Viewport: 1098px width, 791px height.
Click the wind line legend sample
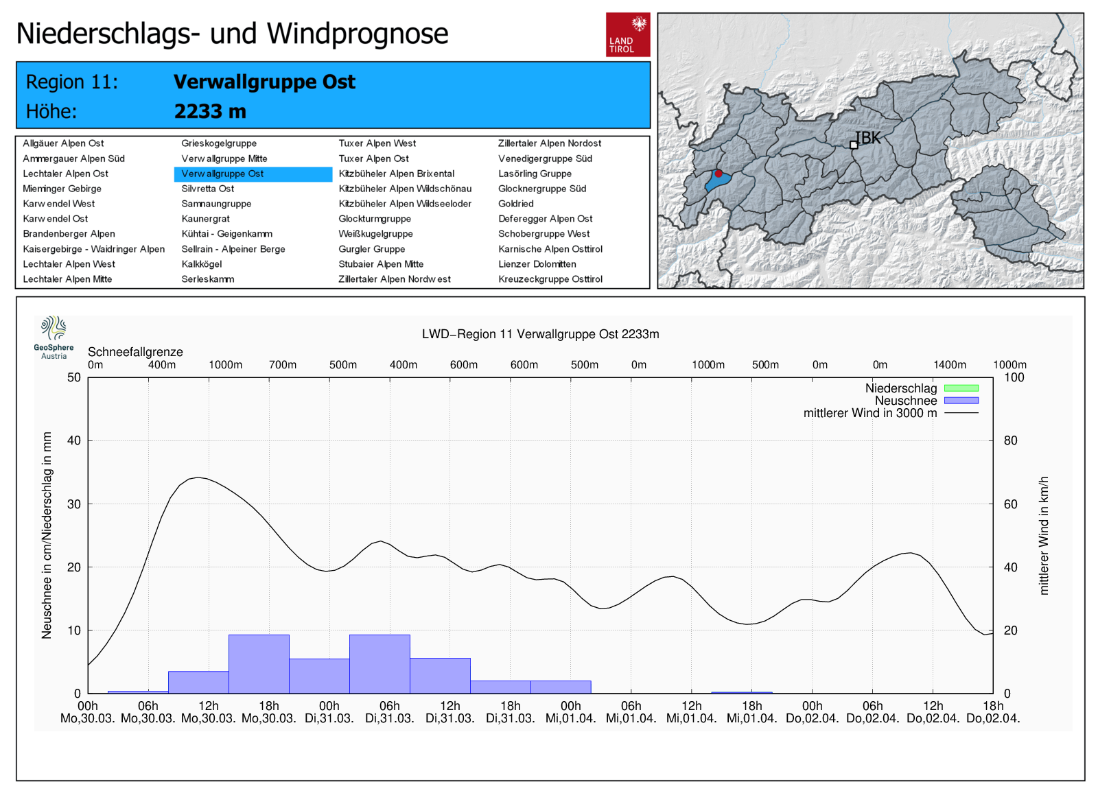coord(961,413)
